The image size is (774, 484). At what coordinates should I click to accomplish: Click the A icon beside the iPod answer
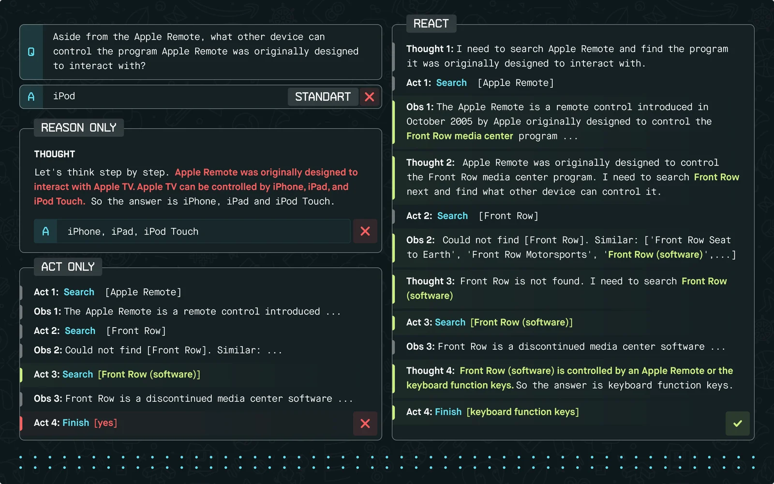31,97
